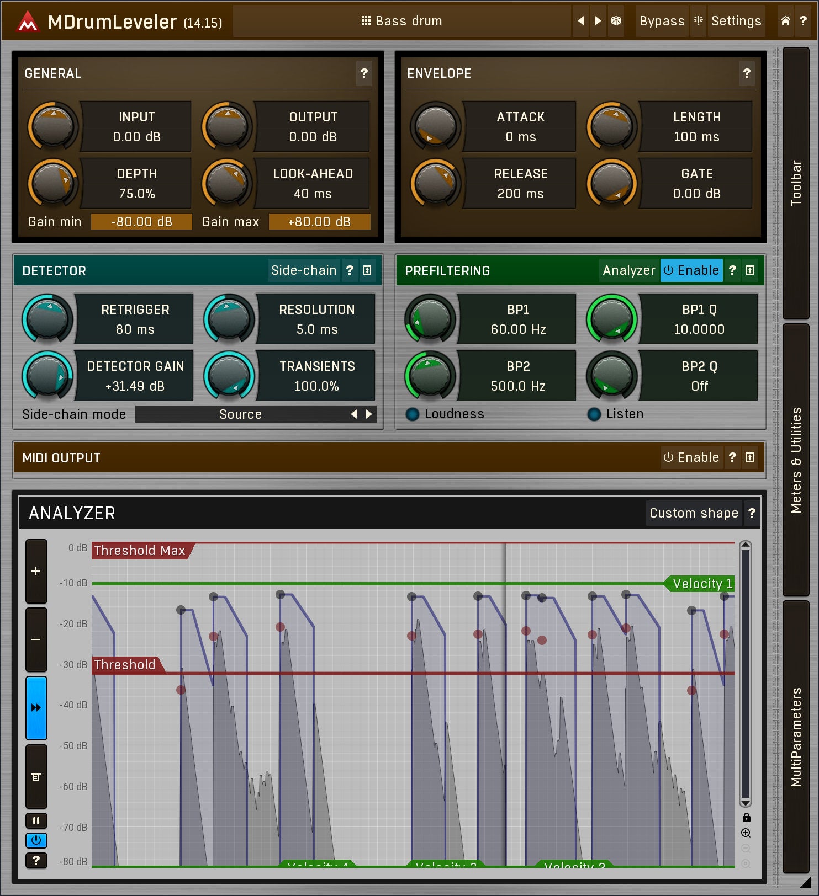Switch to the previous preset arrow
This screenshot has height=896, width=819.
[x=580, y=21]
